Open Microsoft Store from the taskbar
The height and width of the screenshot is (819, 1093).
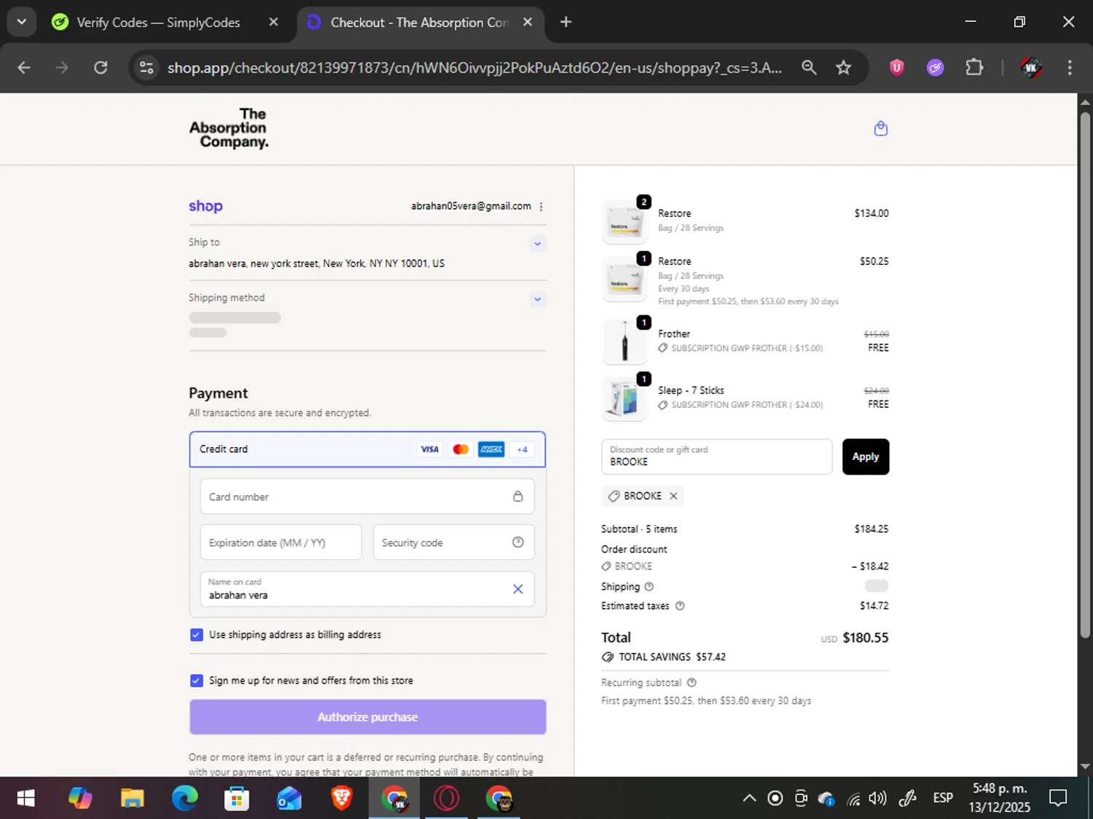coord(237,799)
